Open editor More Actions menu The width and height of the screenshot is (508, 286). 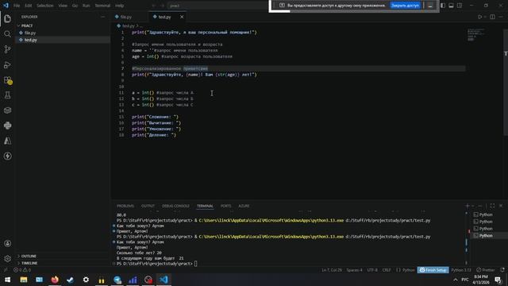click(x=501, y=17)
